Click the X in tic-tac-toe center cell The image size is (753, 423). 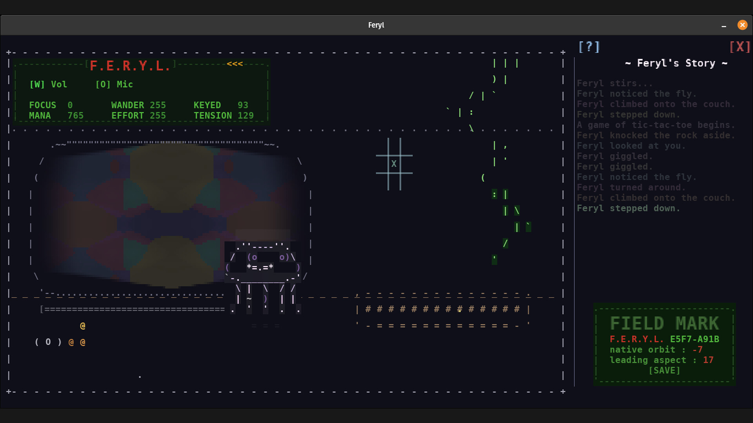394,164
